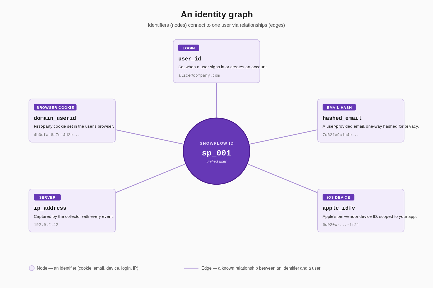Click the 4b0dfa-8a7c-4d2e cookie value

[x=57, y=135]
